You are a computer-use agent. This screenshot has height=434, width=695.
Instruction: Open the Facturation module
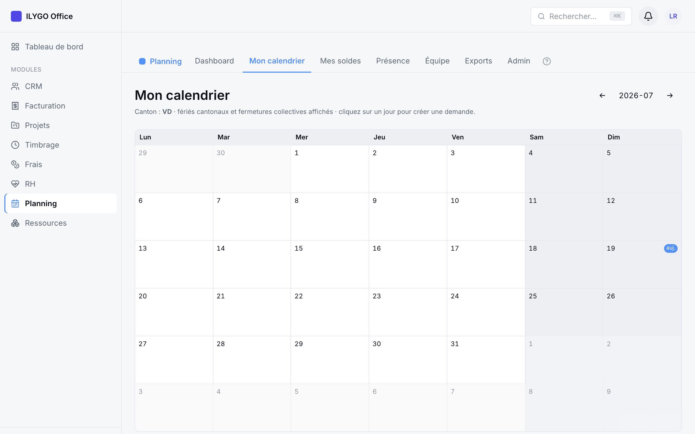click(61, 106)
